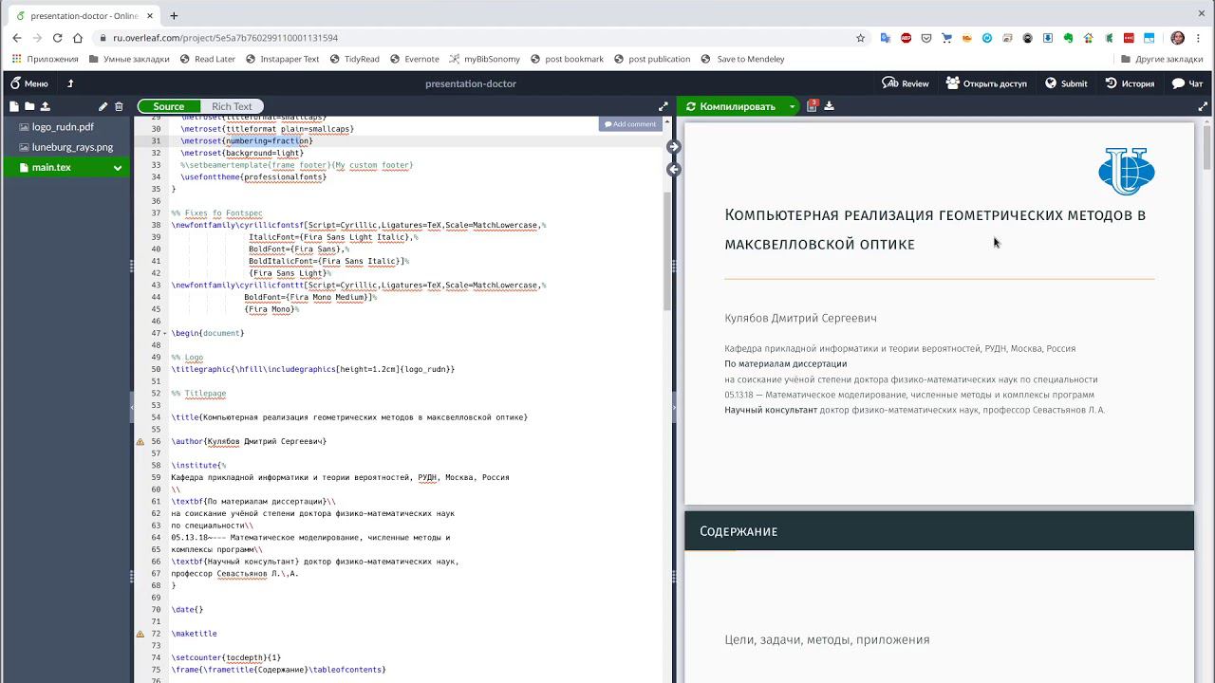
Task: Click the post publication bookmark
Action: 651,59
